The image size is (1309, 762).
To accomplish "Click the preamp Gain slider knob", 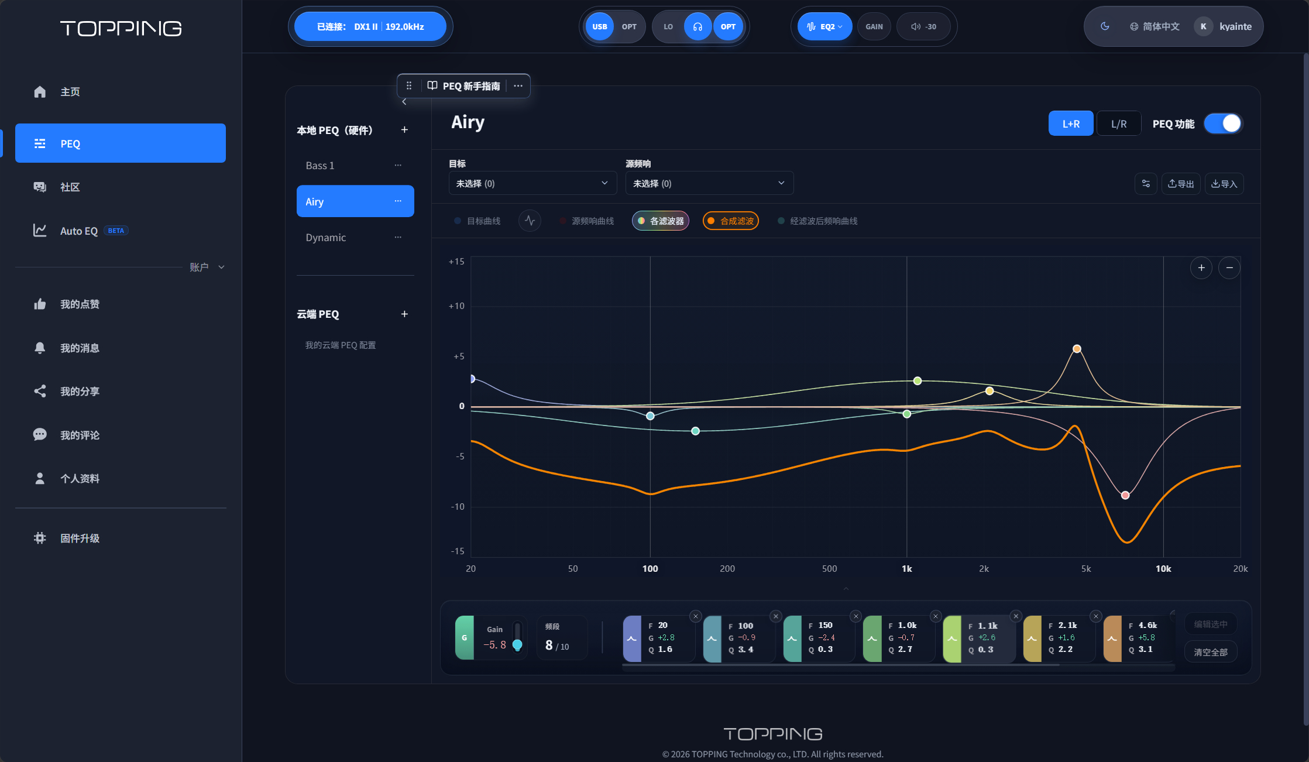I will pyautogui.click(x=517, y=645).
